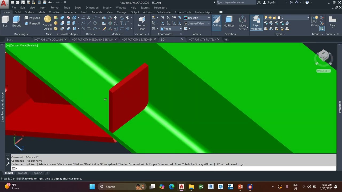Screen dimensions: 342x192
Task: Switch to the Visualize ribbon tab
Action: pyautogui.click(x=54, y=12)
